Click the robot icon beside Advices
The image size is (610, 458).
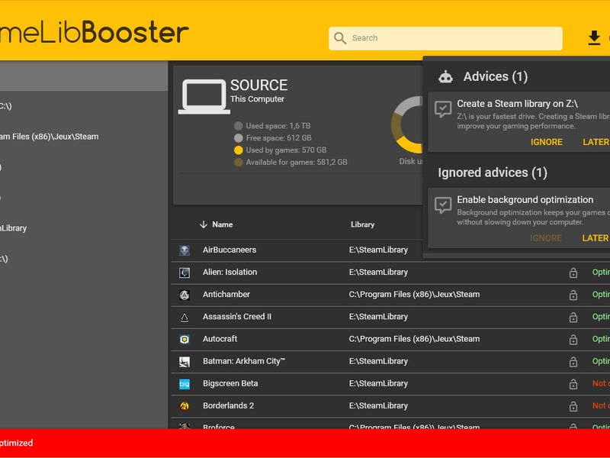(445, 77)
